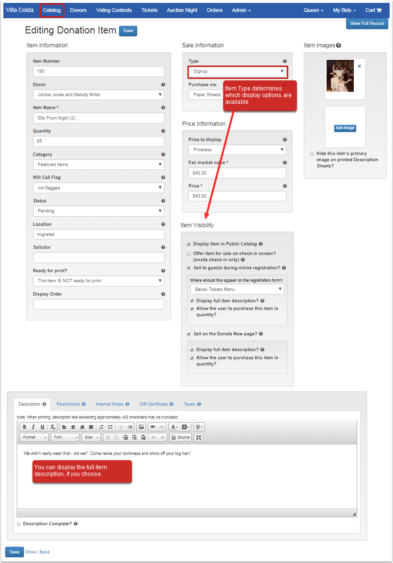Screen dimensions: 393x563
Task: Align description text left
Action: click(x=64, y=427)
